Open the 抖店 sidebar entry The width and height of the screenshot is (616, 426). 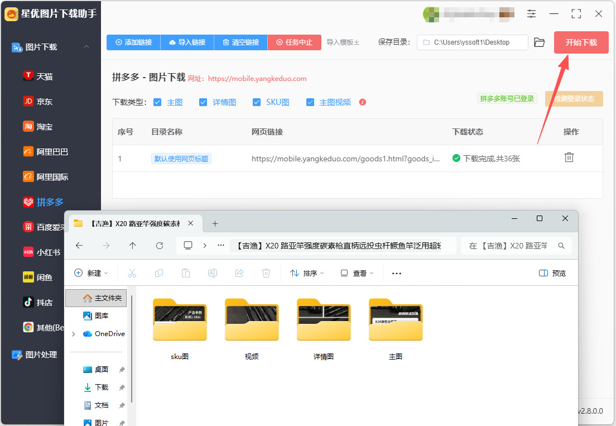(38, 303)
